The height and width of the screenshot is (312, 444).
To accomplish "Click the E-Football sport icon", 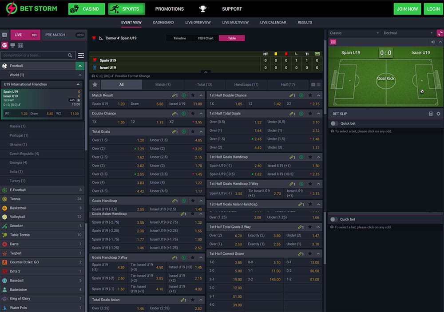I will pos(5,190).
